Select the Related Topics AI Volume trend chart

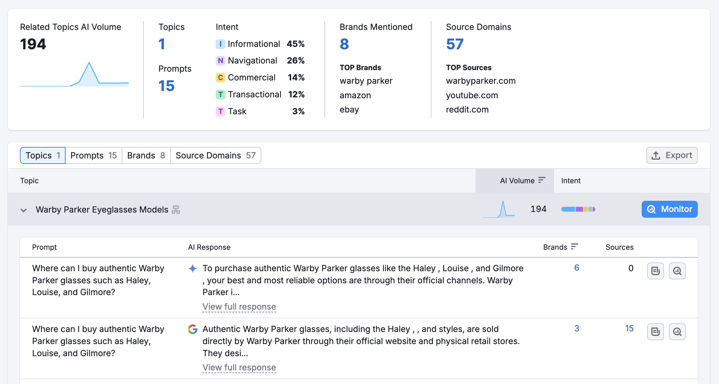(74, 76)
